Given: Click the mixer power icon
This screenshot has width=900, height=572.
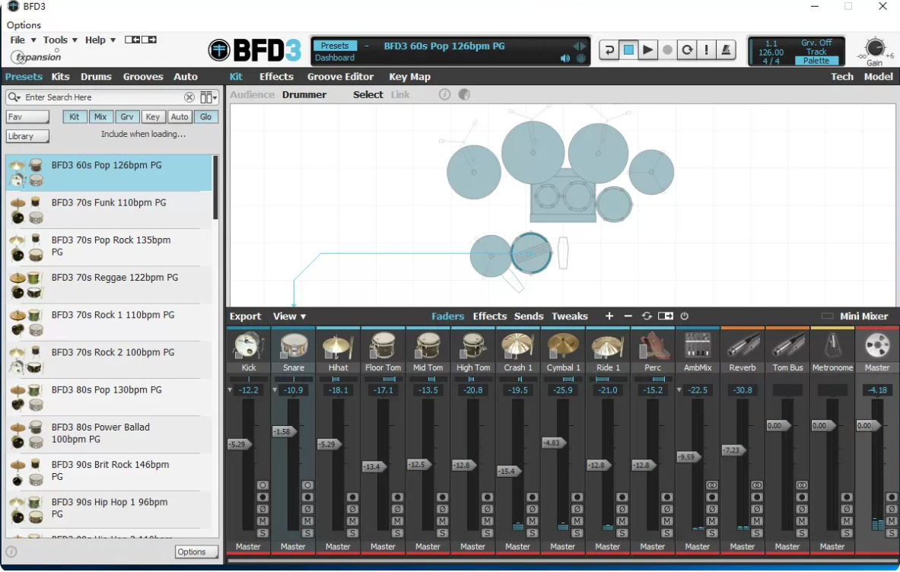Looking at the screenshot, I should 684,316.
